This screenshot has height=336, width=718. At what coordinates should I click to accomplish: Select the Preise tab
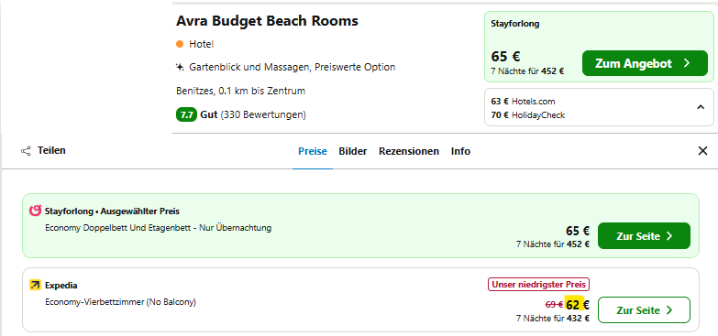[x=313, y=151]
